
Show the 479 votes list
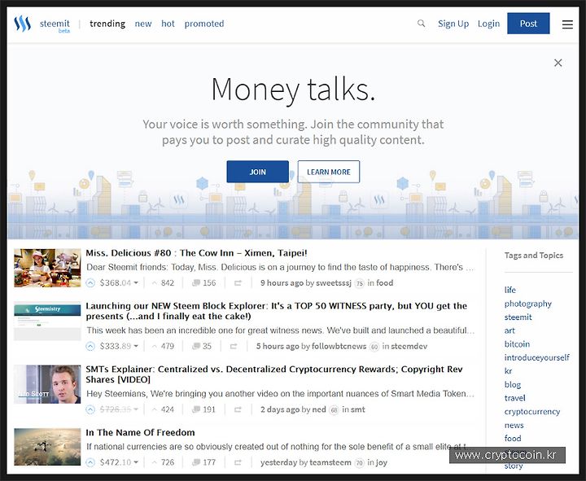pos(163,347)
